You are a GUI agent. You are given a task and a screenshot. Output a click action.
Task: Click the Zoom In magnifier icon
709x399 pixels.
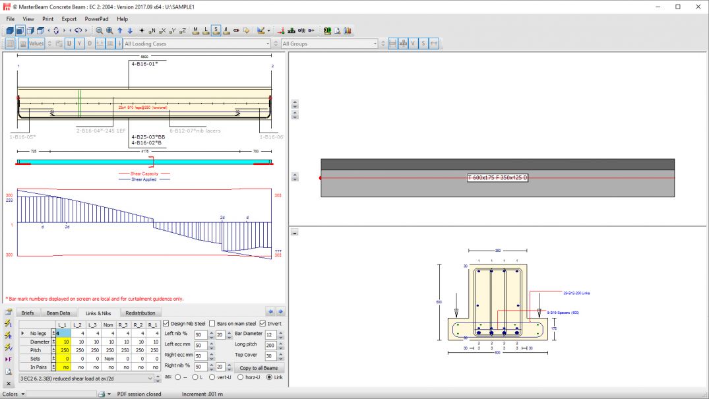109,30
